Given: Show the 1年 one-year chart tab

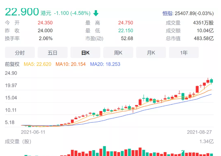Looking at the screenshot, I should pos(184,52).
